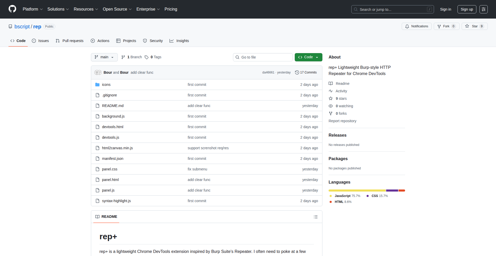Image resolution: width=496 pixels, height=256 pixels.
Task: Expand the main branch selector
Action: [x=104, y=57]
